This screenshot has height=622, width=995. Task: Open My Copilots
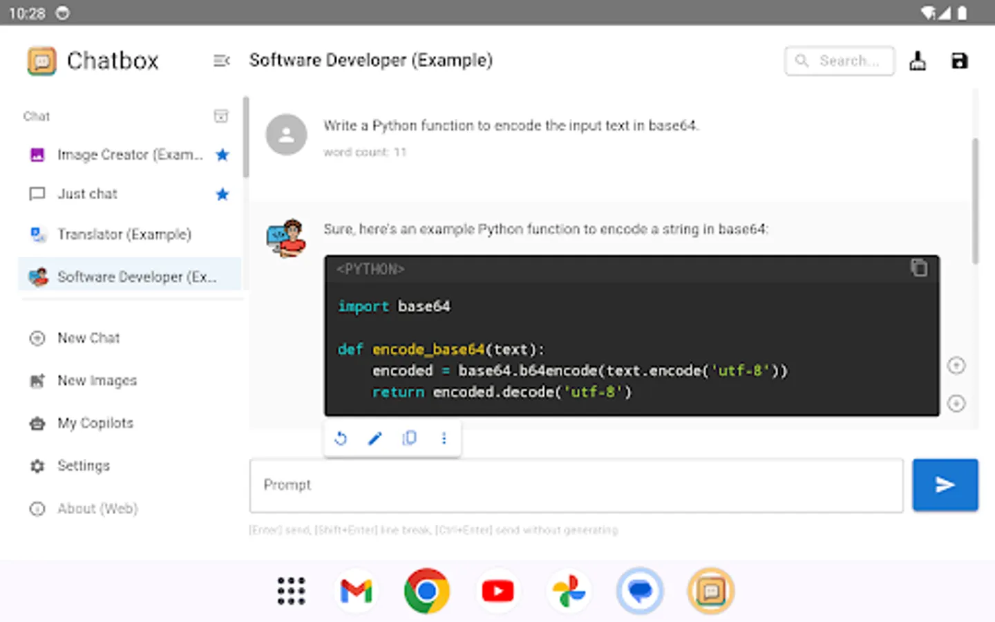tap(95, 423)
